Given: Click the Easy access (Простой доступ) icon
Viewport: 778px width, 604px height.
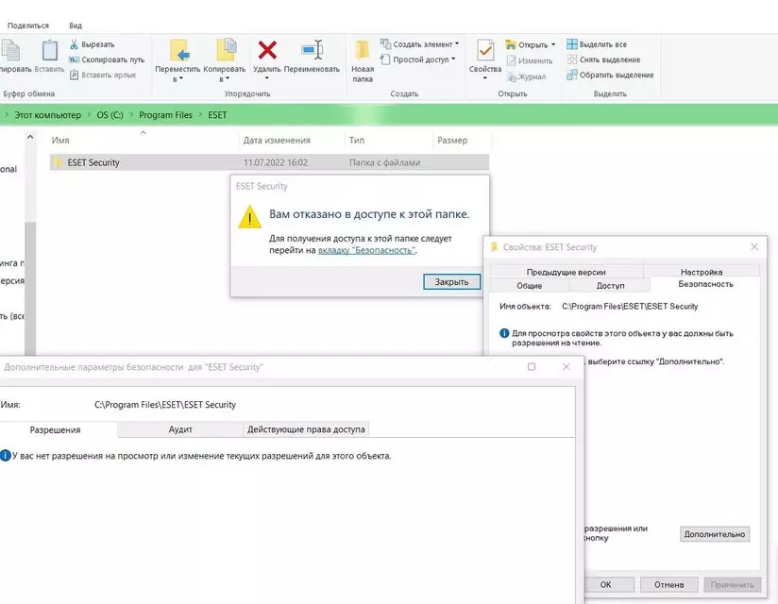Looking at the screenshot, I should pos(385,59).
